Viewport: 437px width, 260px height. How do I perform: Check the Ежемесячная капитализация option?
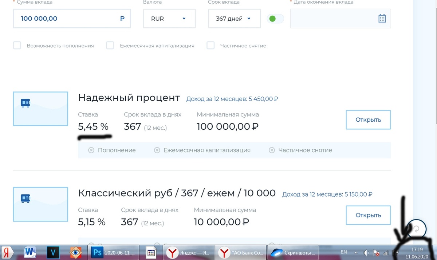click(x=110, y=46)
